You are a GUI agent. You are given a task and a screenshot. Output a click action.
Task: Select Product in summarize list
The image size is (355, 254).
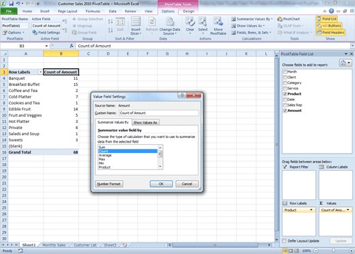pyautogui.click(x=128, y=167)
